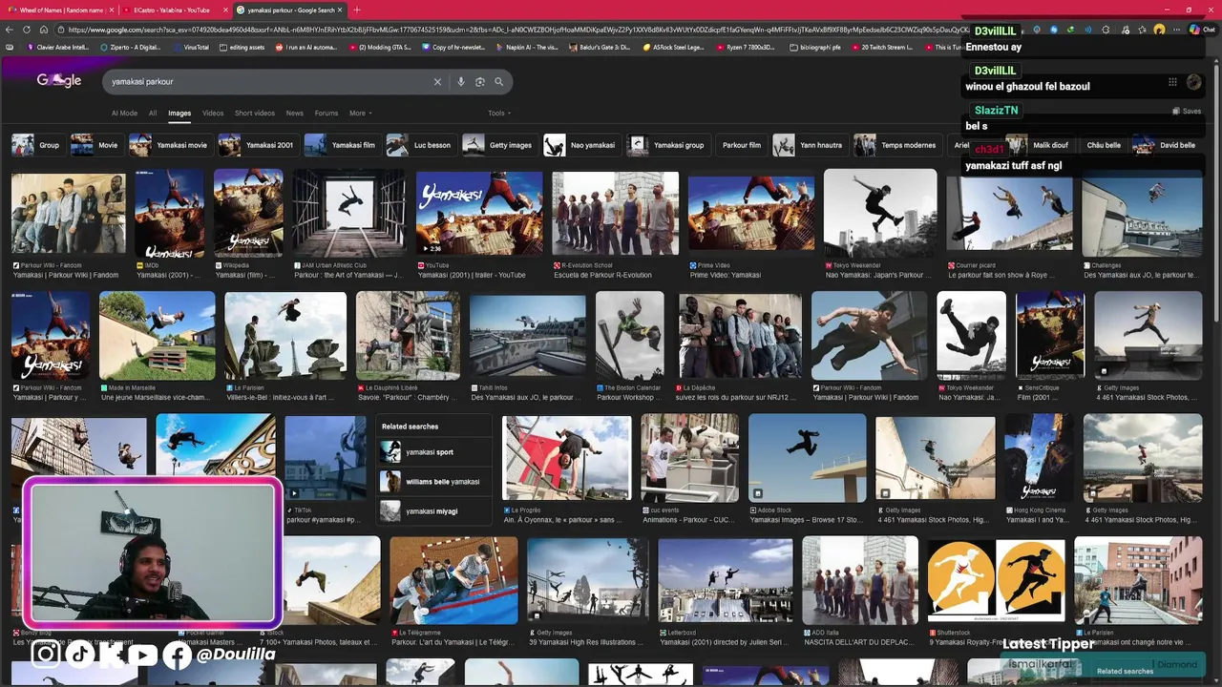The width and height of the screenshot is (1222, 687).
Task: Filter images by Temps modernes chip
Action: [896, 145]
